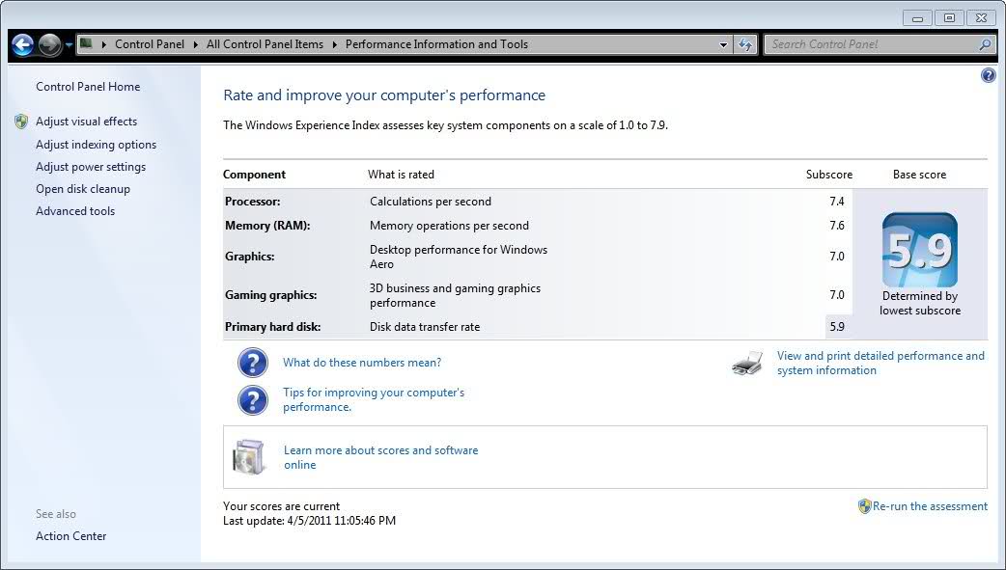Select Performance Information and Tools breadcrumb
This screenshot has height=570, width=1006.
(437, 44)
